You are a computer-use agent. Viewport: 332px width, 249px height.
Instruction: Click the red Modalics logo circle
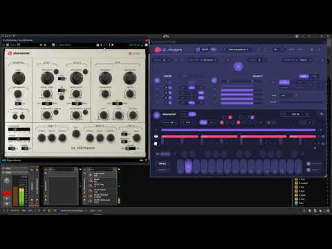click(158, 50)
